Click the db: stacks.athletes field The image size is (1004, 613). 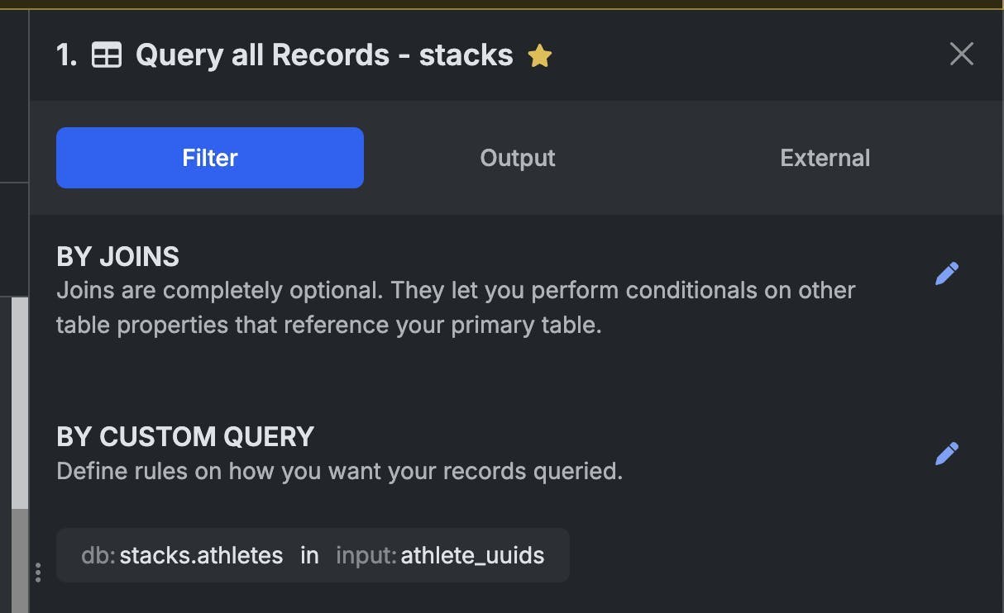coord(182,555)
